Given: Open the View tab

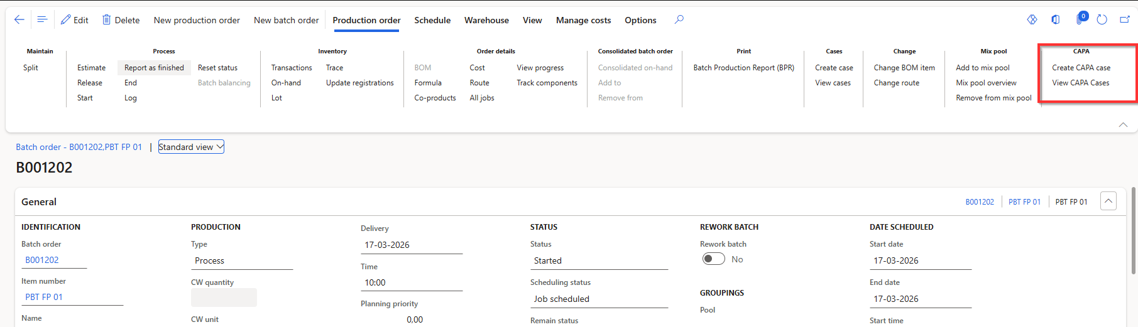Looking at the screenshot, I should [532, 20].
